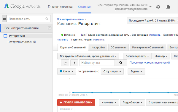Click the gollumkeyads@gmail.com account email
This screenshot has width=178, height=112.
[131, 9]
